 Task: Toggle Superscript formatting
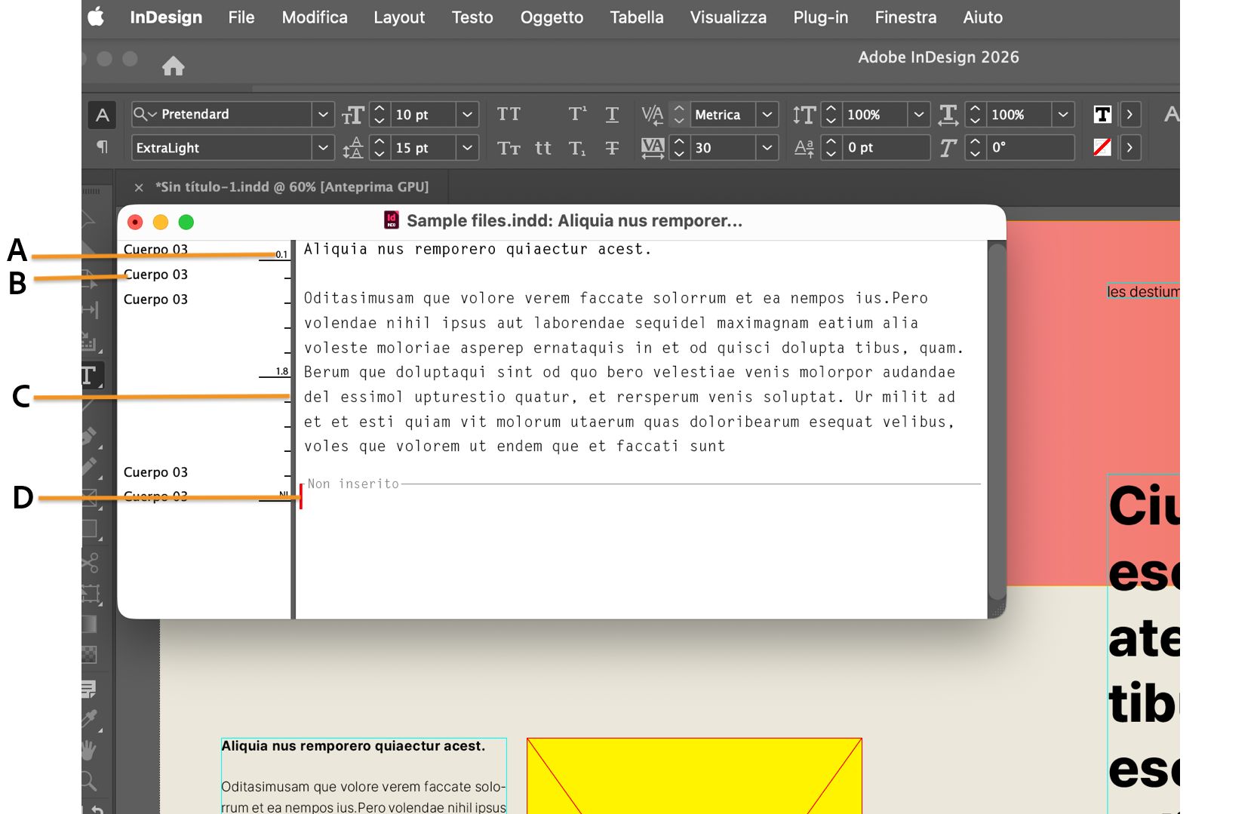[x=577, y=114]
